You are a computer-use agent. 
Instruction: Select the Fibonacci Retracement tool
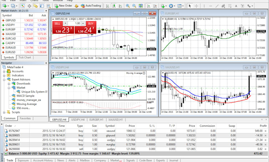230,6
